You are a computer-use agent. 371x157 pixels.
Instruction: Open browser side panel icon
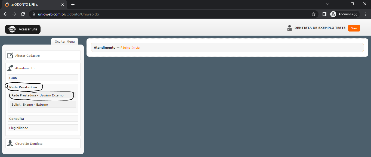point(324,14)
